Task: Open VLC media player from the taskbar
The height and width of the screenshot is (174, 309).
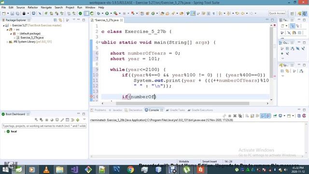Action: point(46,170)
